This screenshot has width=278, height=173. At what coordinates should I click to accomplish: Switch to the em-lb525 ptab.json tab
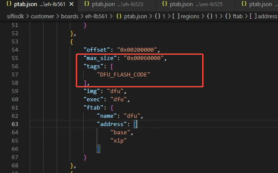pos(195,4)
